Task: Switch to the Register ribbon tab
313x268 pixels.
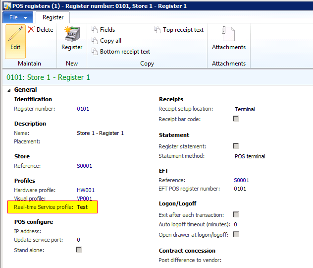Action: [52, 17]
